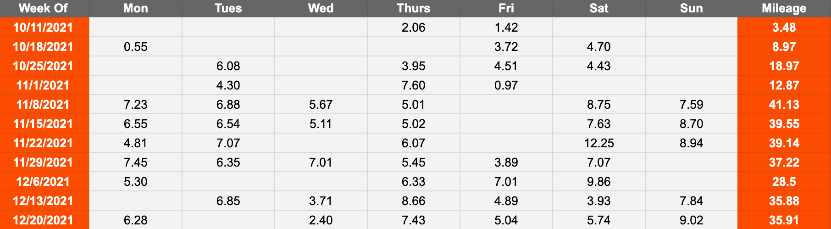This screenshot has height=229, width=831.
Task: Select the 12.25 Saturday mileage cell
Action: [599, 143]
